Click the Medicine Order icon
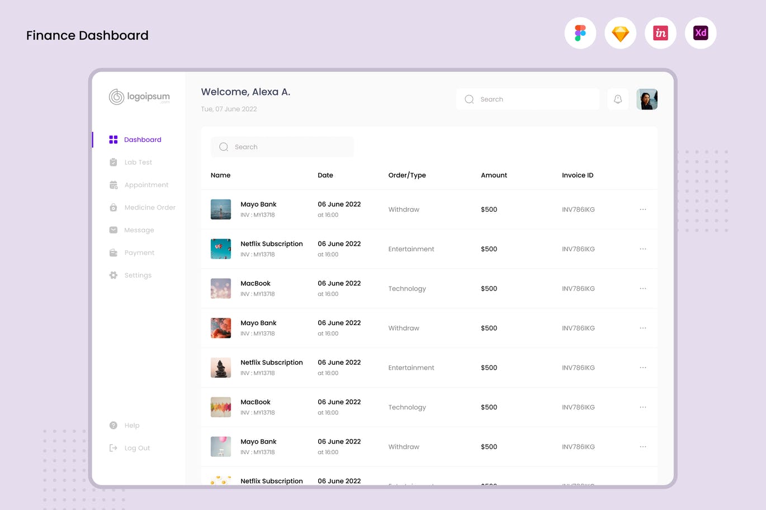This screenshot has height=510, width=766. coord(114,207)
